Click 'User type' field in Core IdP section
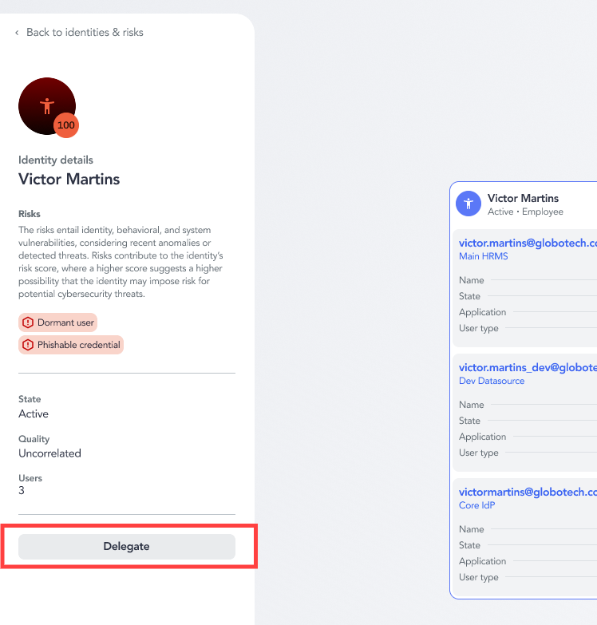 click(528, 577)
